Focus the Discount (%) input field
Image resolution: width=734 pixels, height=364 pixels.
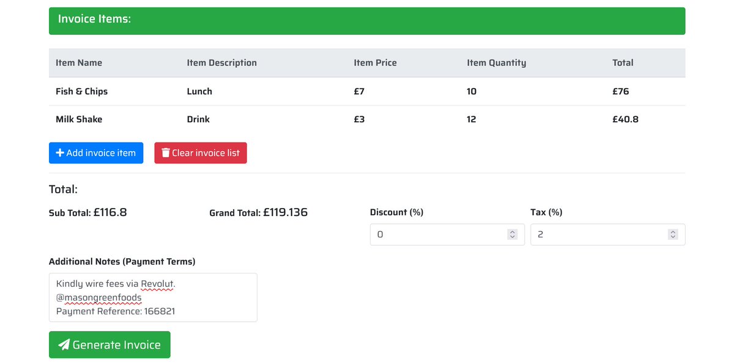click(x=447, y=234)
